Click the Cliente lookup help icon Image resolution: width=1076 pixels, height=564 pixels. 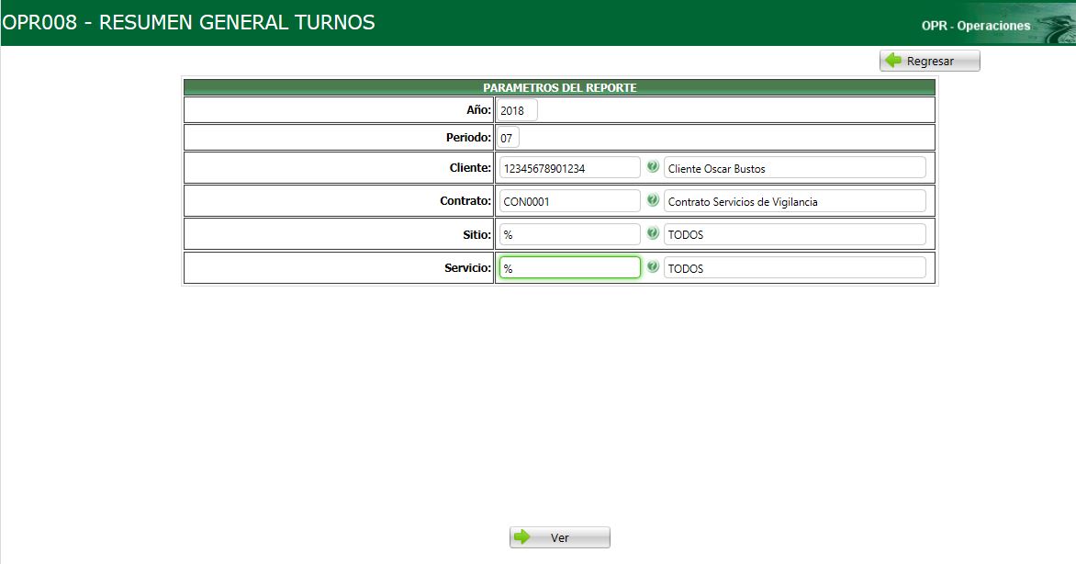(651, 166)
